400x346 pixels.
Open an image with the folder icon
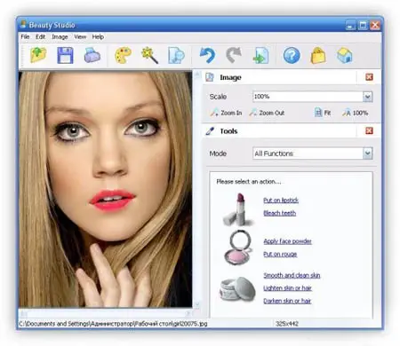click(38, 55)
